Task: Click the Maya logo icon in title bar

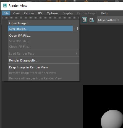Action: (5, 6)
